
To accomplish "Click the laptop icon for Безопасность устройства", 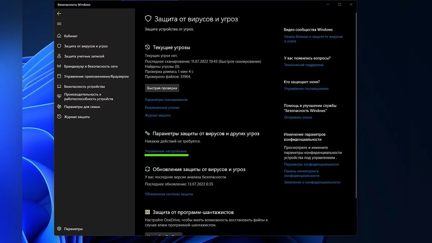I will tap(59, 86).
